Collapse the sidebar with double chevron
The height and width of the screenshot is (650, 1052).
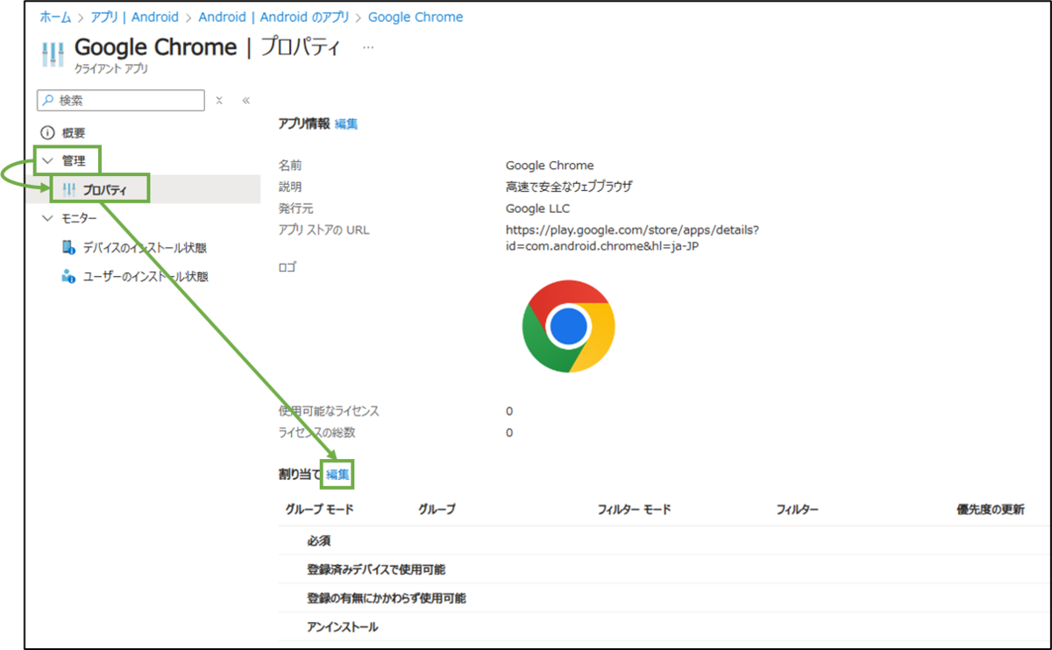coord(246,101)
